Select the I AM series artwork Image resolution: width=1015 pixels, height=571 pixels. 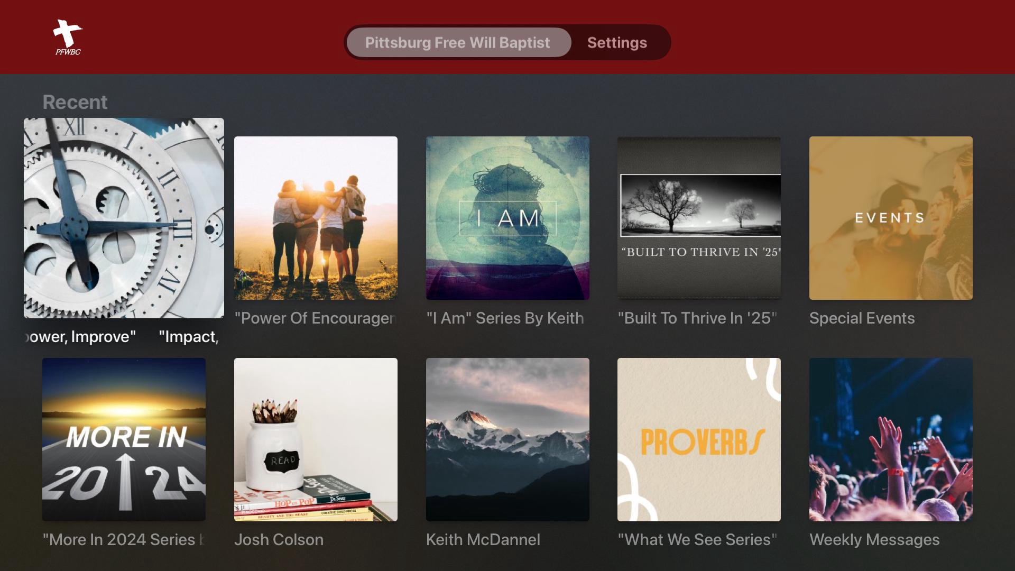click(x=508, y=218)
